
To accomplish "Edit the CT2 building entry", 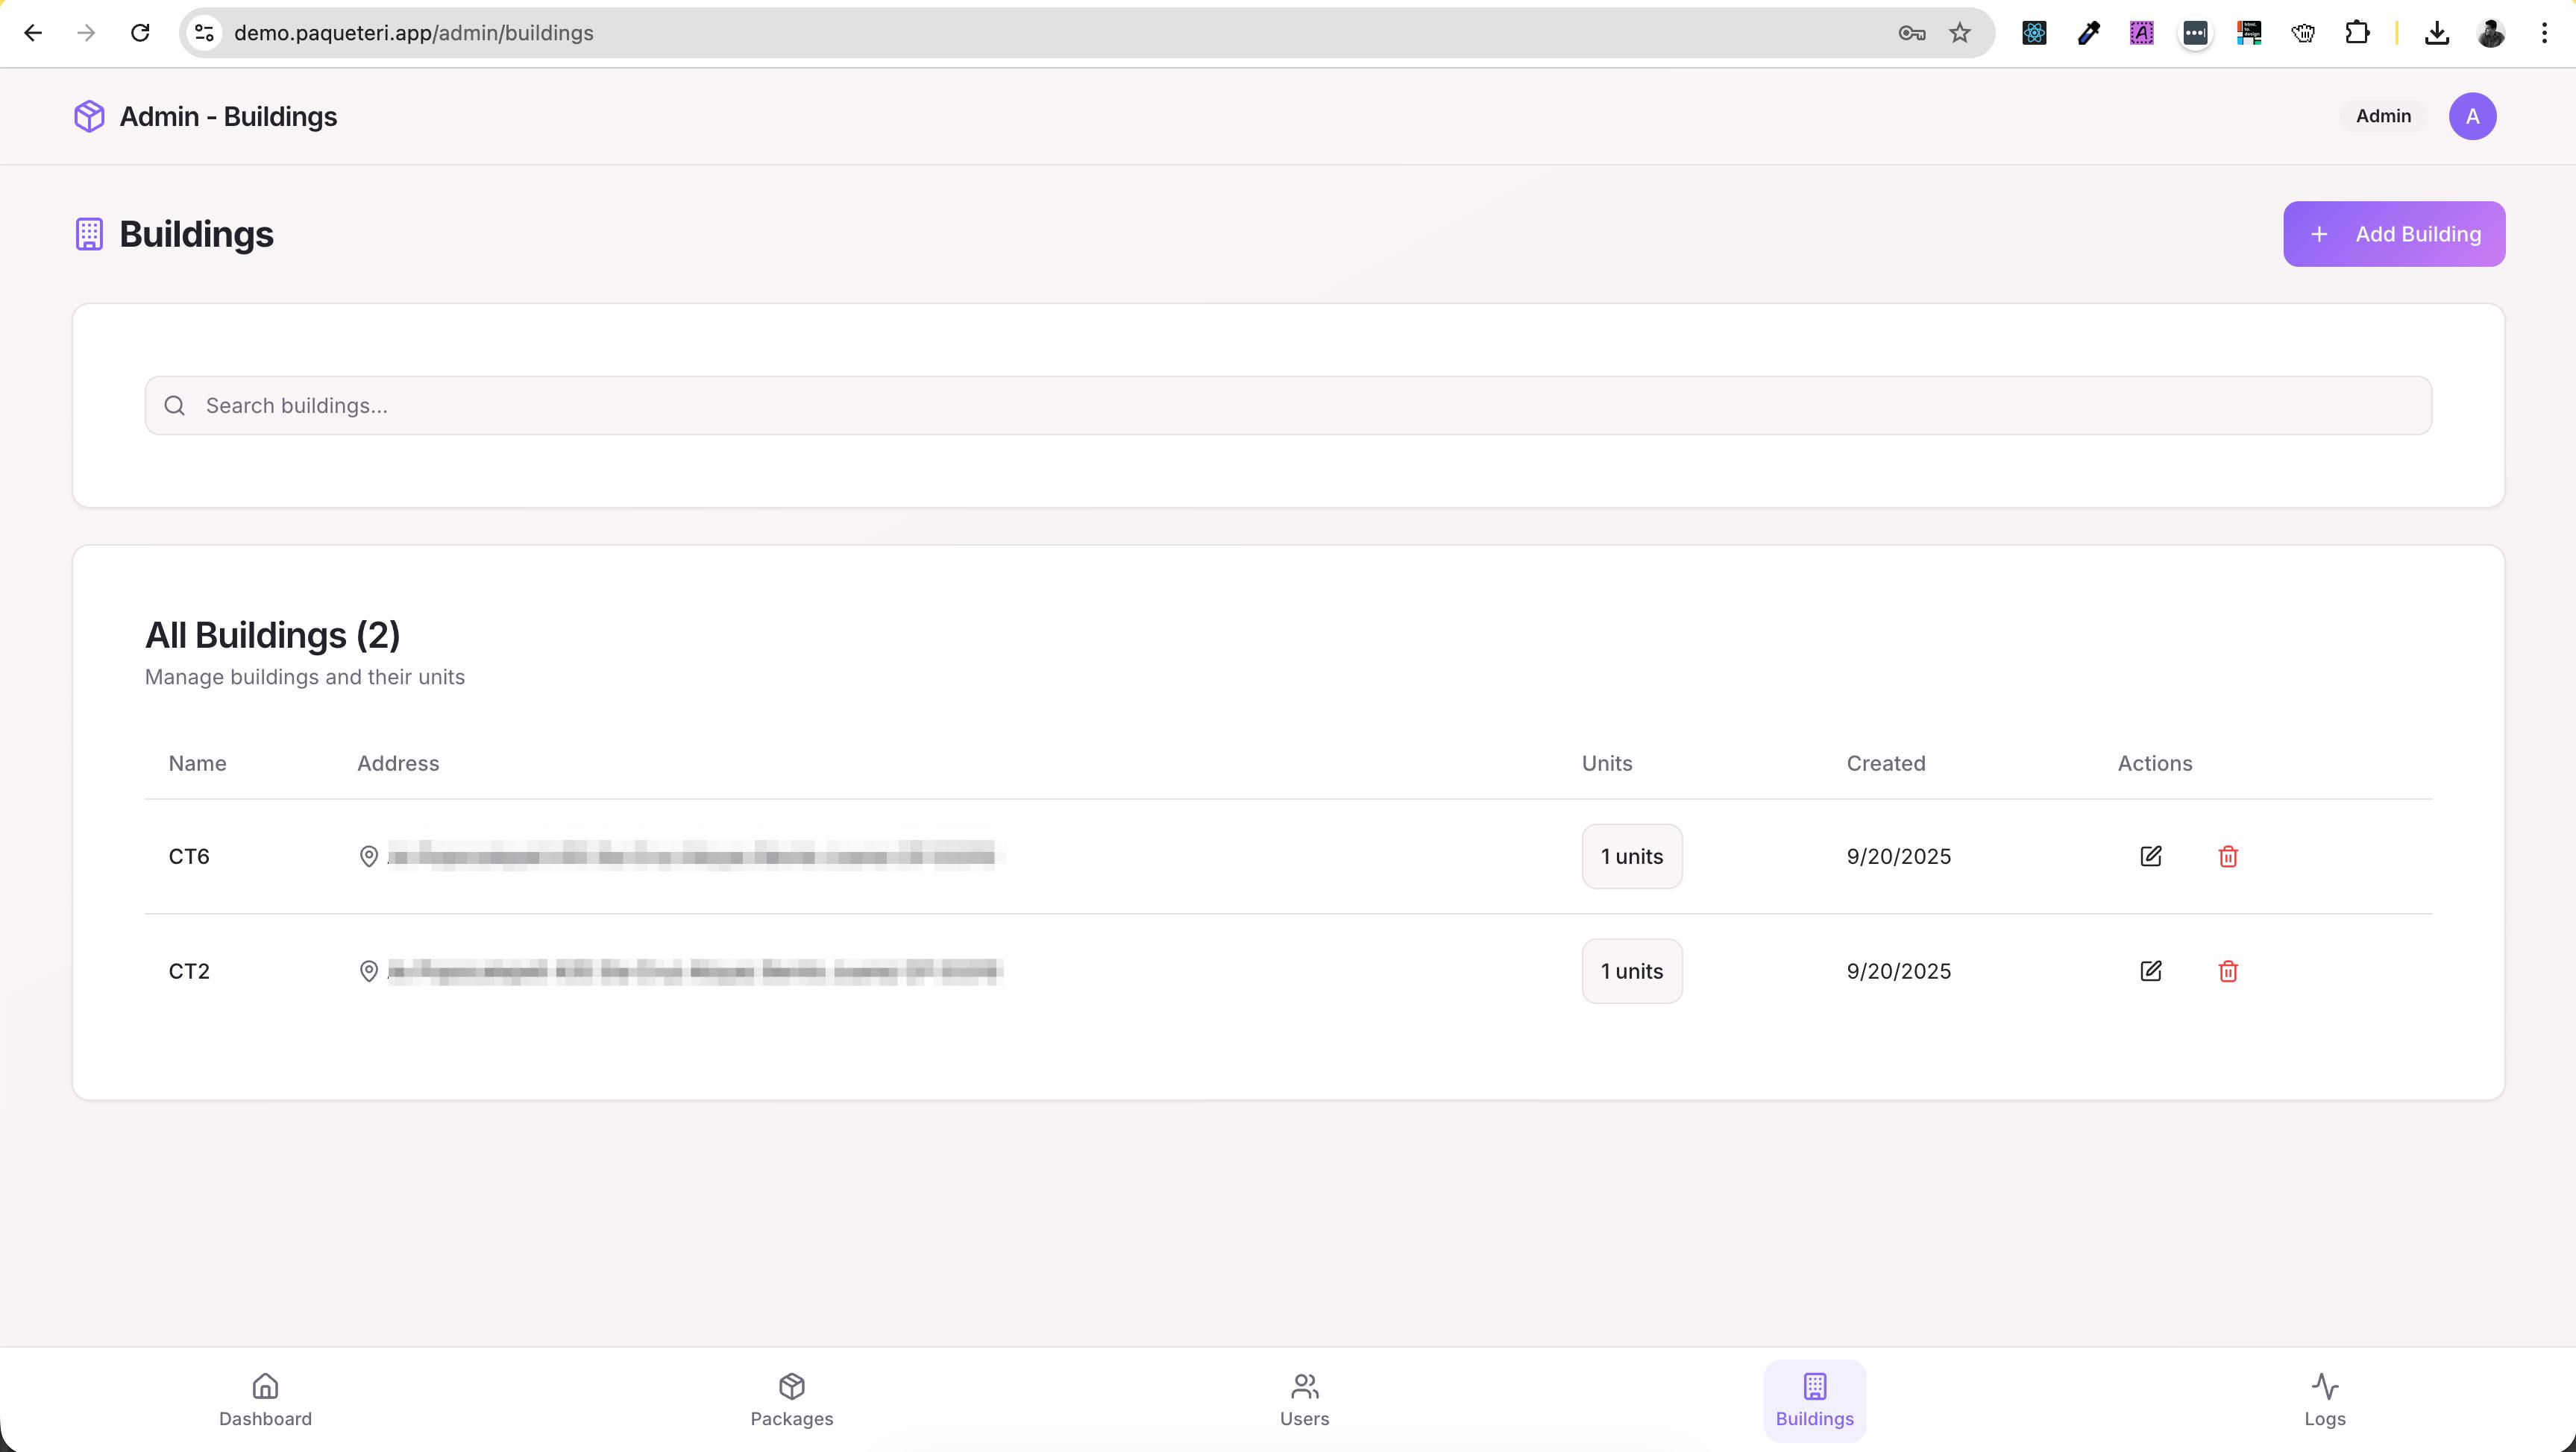I will (x=2150, y=971).
